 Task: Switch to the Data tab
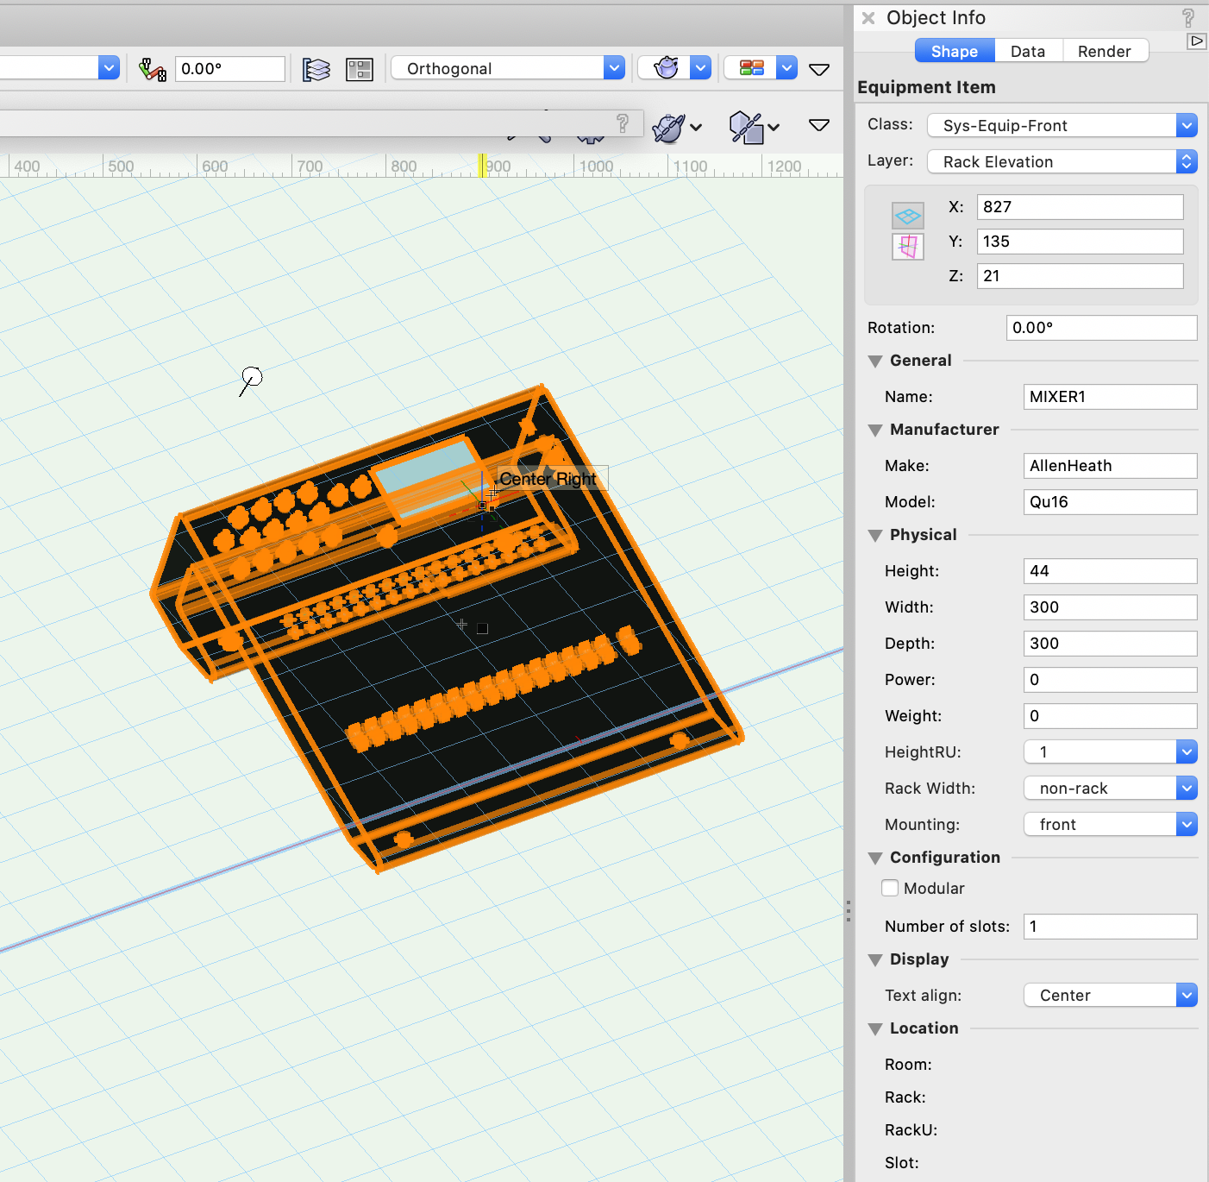(x=1028, y=51)
